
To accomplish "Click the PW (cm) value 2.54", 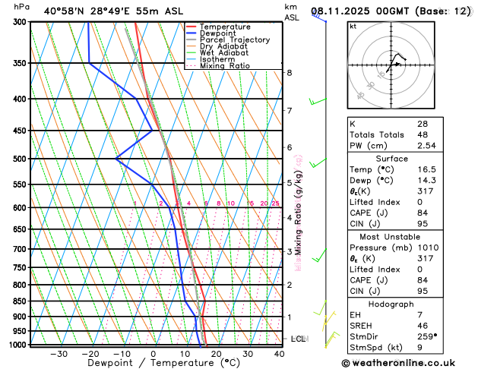I will coord(426,146).
